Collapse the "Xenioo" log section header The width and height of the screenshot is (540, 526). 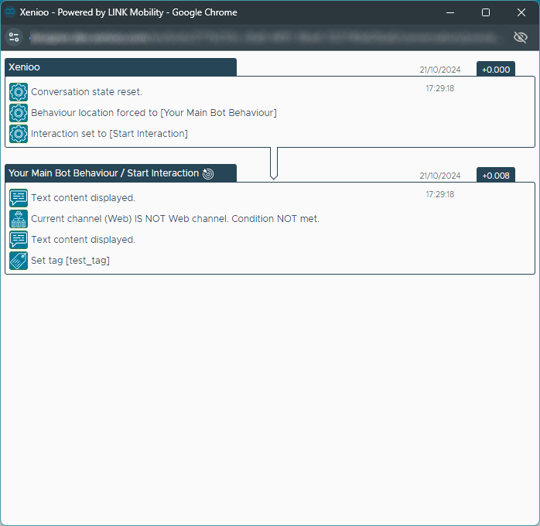pos(120,67)
